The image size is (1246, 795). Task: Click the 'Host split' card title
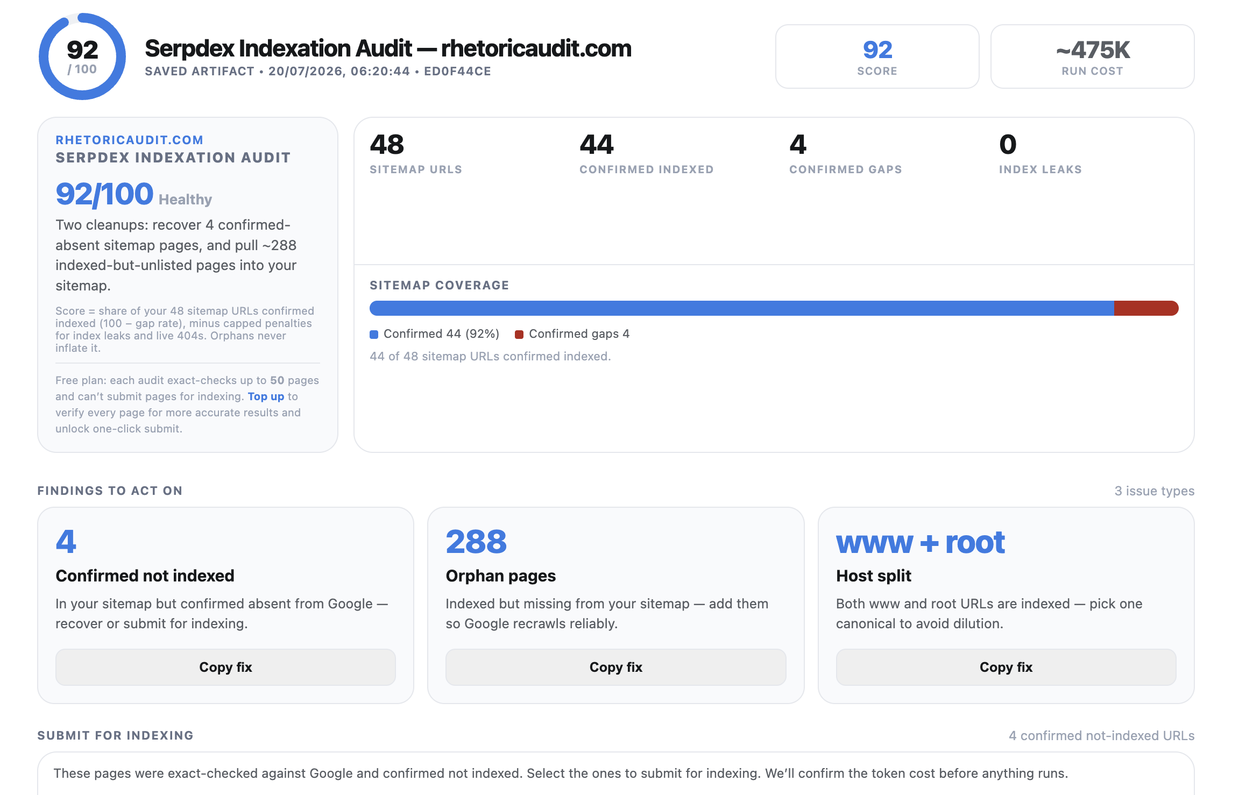pyautogui.click(x=873, y=576)
